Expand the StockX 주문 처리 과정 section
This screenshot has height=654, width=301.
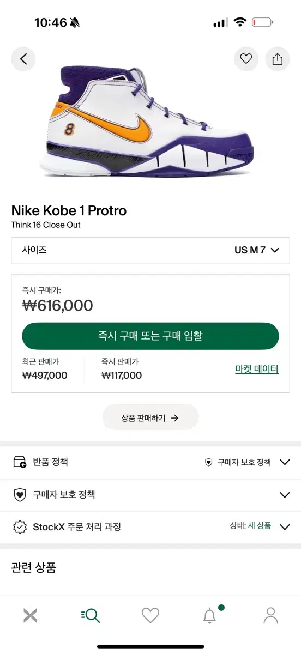point(150,527)
